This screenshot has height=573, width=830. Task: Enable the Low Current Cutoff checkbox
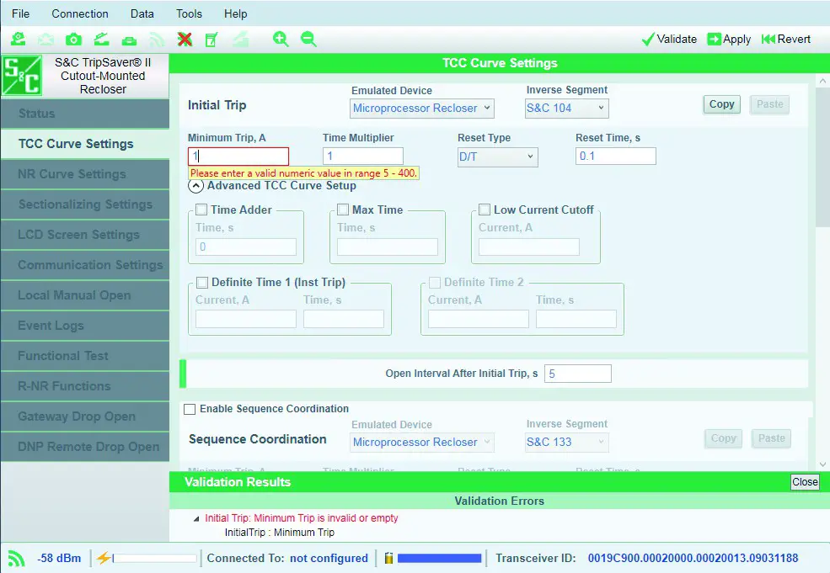pyautogui.click(x=485, y=210)
